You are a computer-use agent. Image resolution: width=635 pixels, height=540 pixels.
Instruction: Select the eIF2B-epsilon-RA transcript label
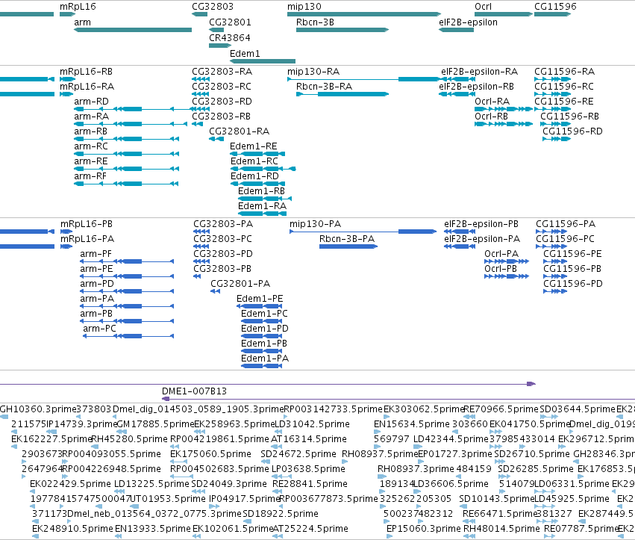tap(480, 72)
